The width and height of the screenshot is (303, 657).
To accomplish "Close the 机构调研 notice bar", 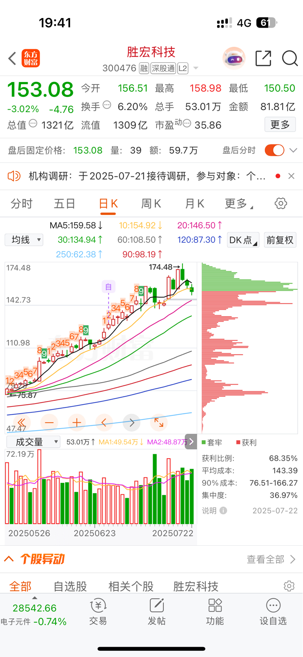I will (291, 176).
